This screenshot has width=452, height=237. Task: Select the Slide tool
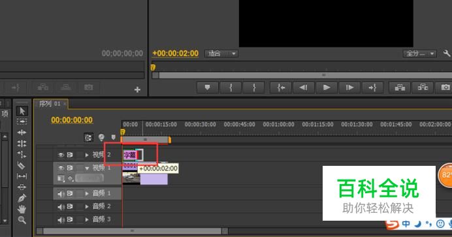click(22, 187)
